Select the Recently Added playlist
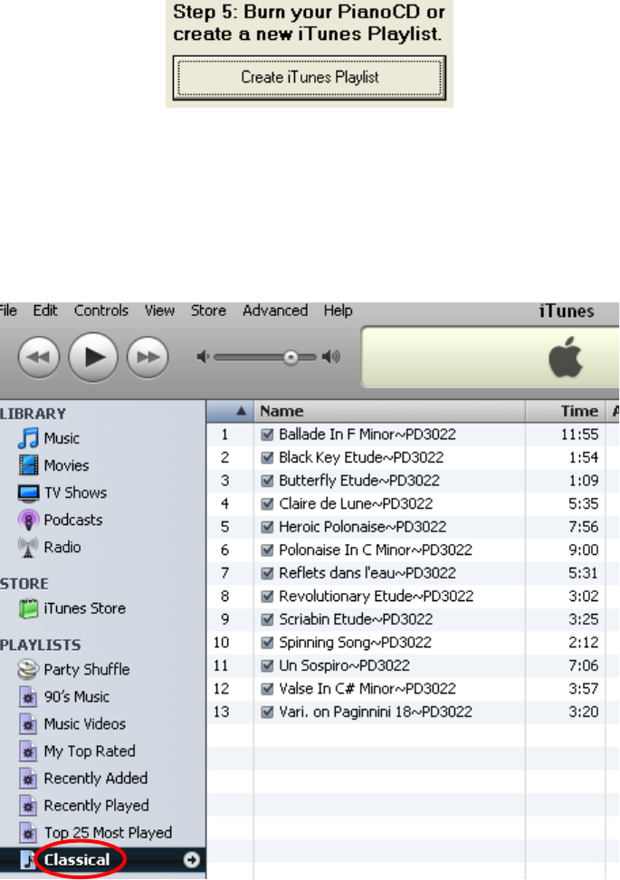This screenshot has height=880, width=620. click(x=96, y=779)
